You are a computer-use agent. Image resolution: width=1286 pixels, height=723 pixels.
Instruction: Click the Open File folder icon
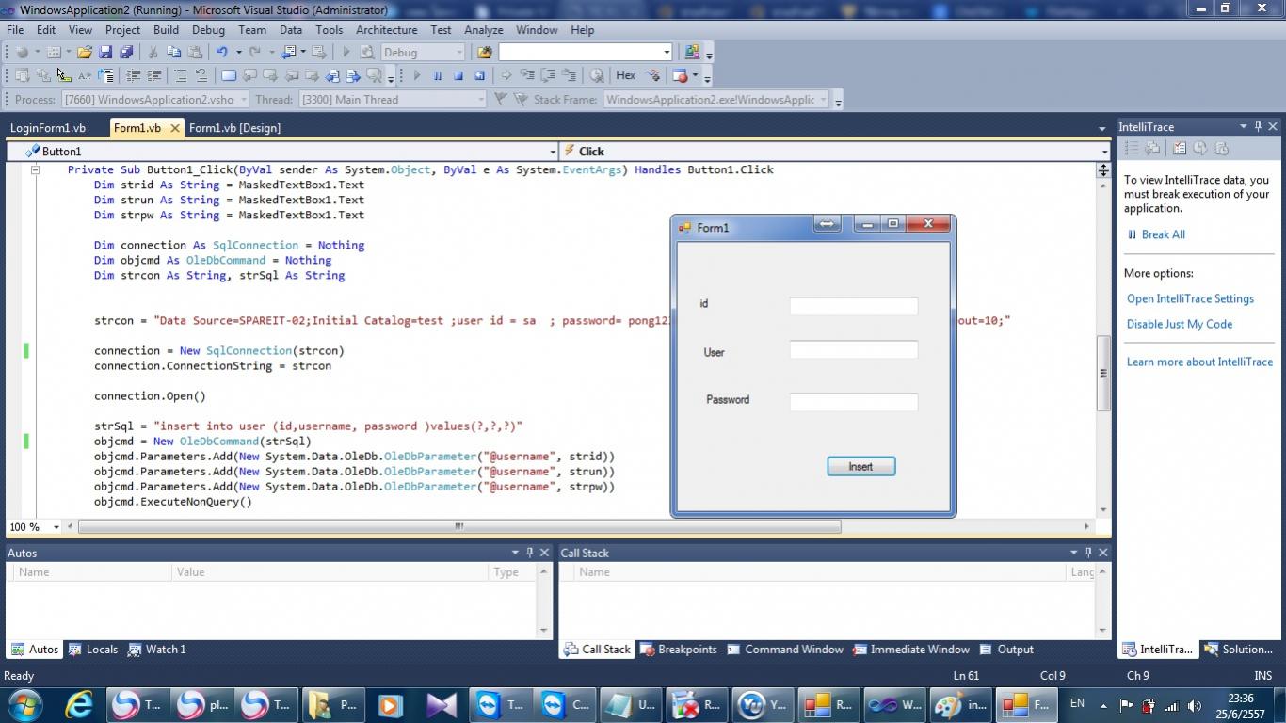coord(85,53)
